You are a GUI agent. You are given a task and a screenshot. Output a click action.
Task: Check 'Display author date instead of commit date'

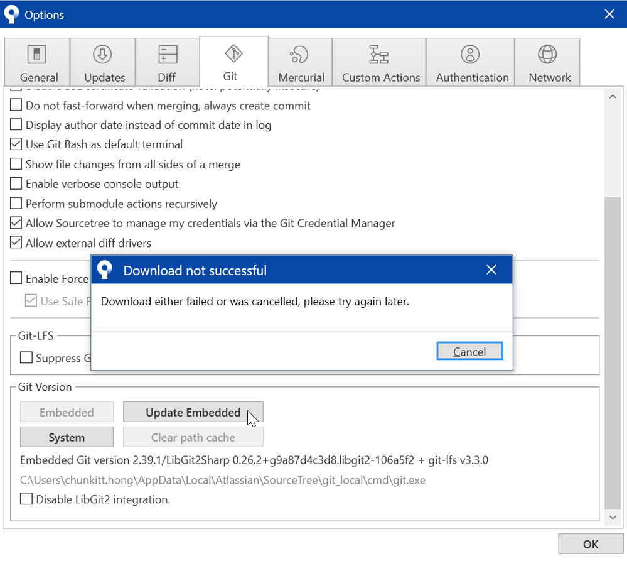(x=16, y=124)
